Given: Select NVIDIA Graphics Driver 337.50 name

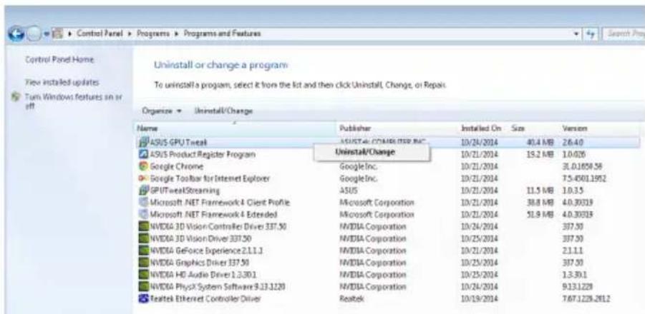Looking at the screenshot, I should point(200,263).
